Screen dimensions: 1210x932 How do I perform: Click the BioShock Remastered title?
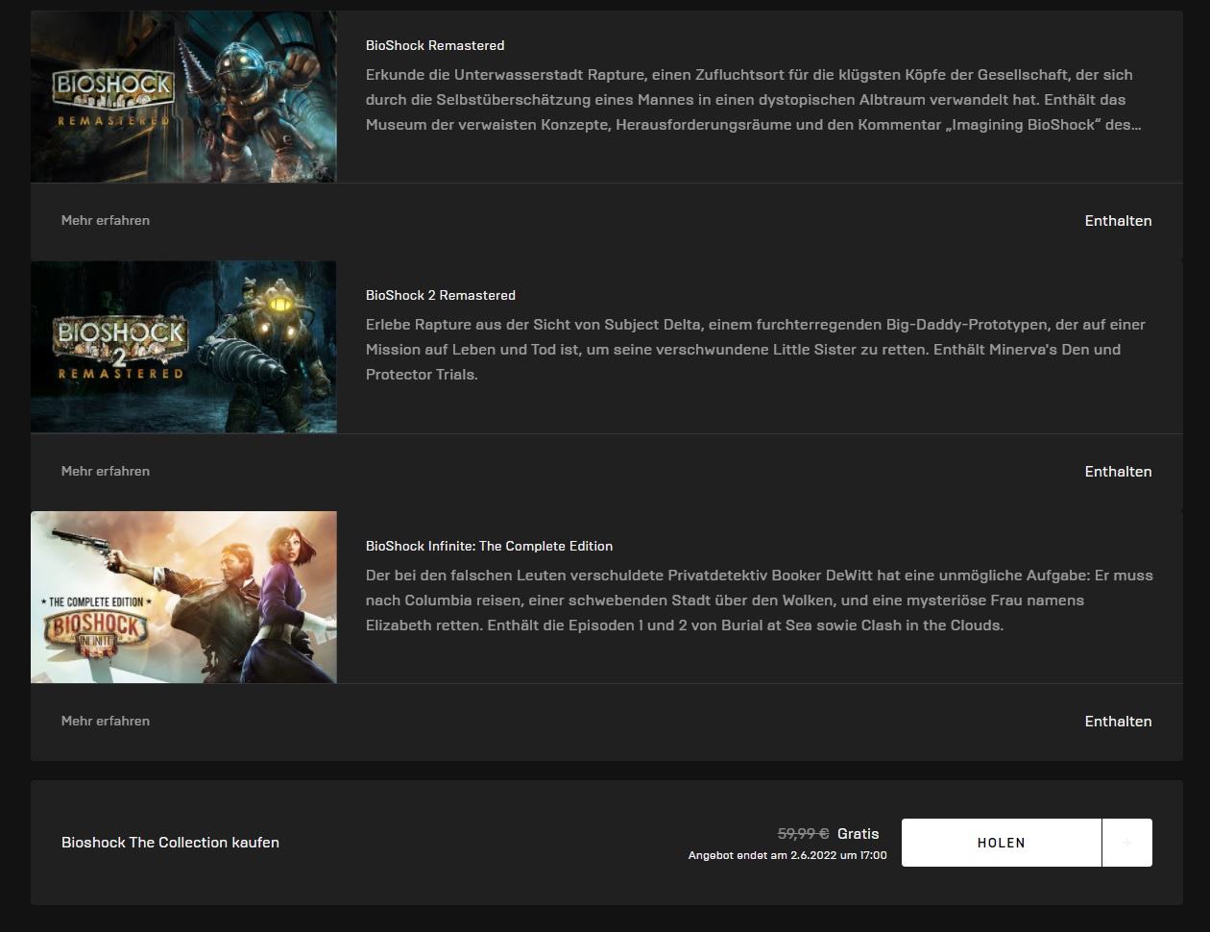pos(435,45)
